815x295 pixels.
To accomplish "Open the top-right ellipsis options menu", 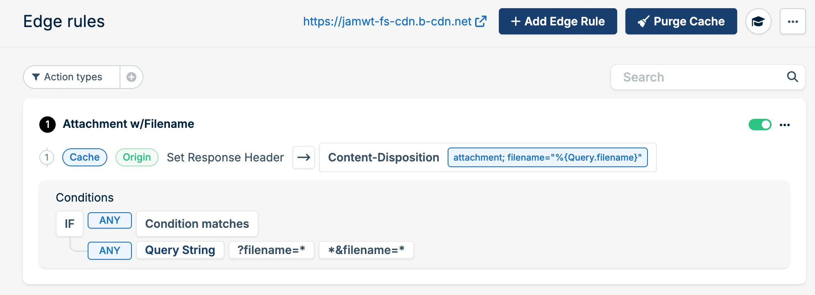I will tap(793, 21).
